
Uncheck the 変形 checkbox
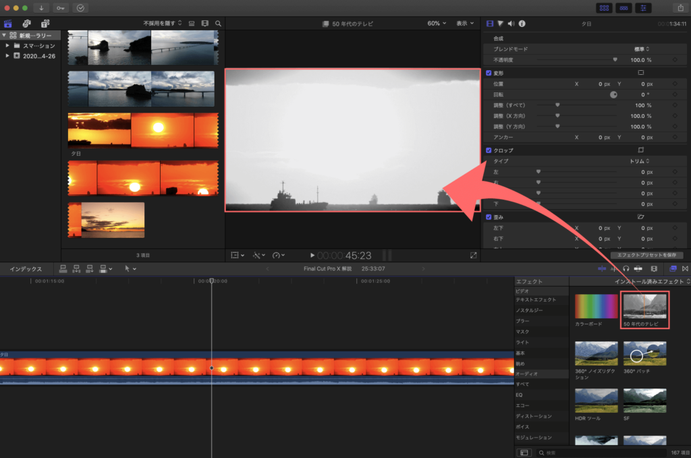coord(489,73)
